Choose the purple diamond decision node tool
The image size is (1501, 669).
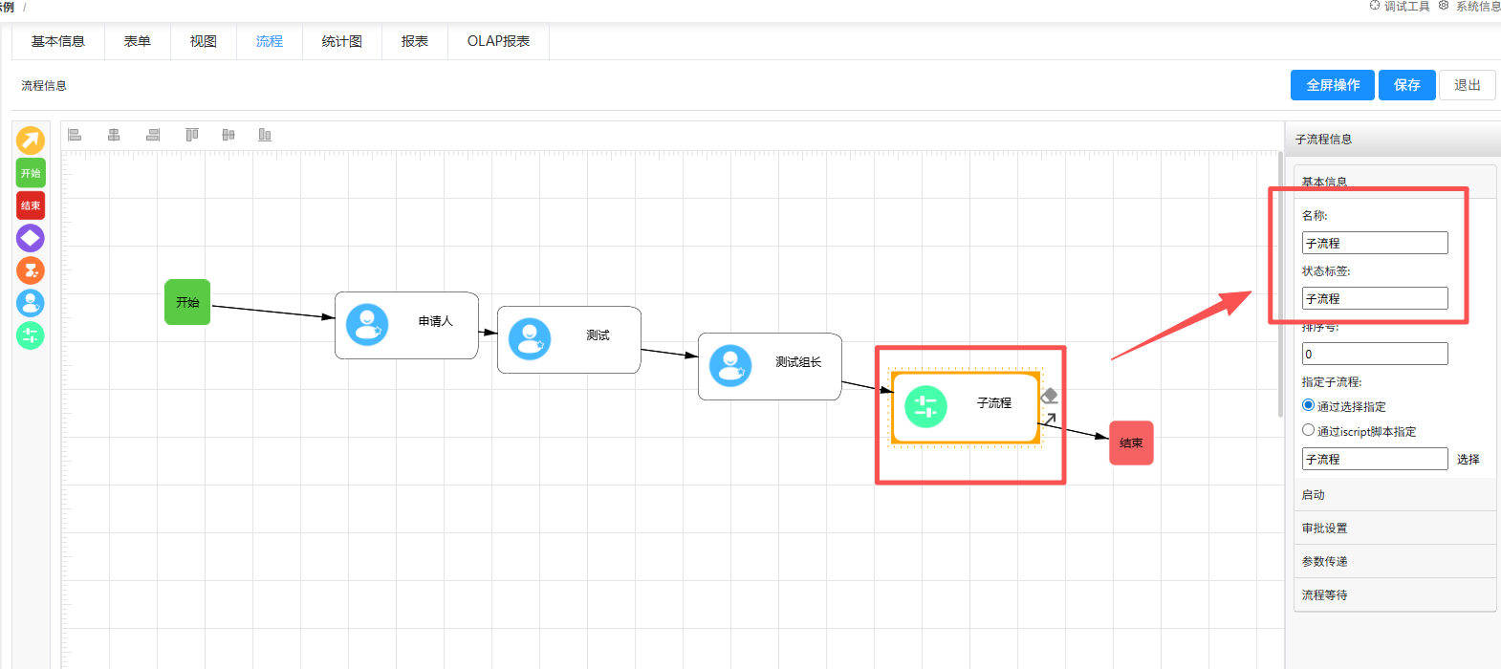(31, 238)
